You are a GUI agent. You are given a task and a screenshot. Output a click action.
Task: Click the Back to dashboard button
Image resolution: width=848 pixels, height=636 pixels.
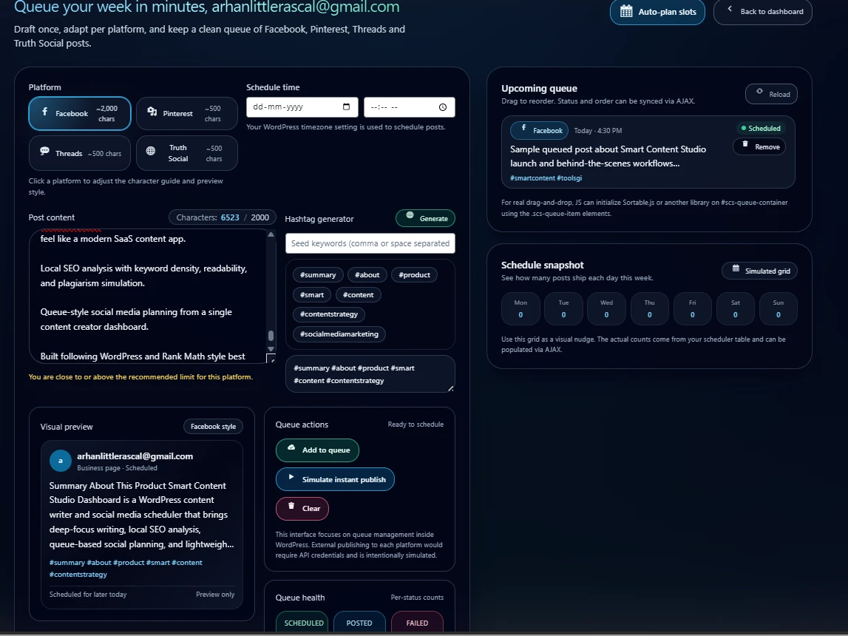(762, 12)
